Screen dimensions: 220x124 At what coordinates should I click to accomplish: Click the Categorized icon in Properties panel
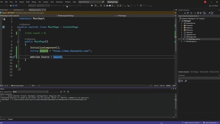179,81
